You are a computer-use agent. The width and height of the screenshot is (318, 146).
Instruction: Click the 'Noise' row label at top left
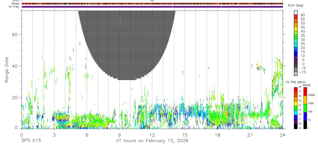[15, 4]
